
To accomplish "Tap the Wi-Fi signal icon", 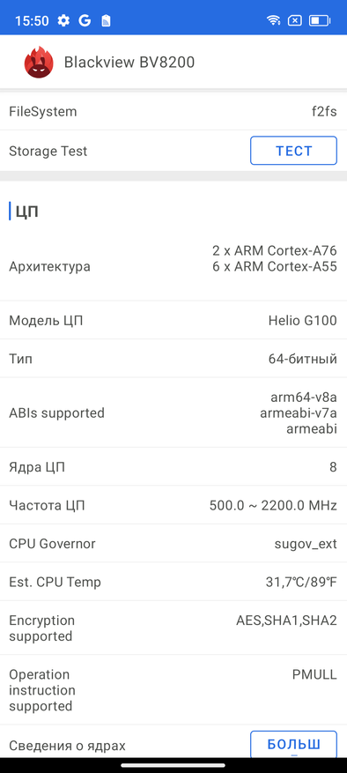I will (273, 20).
